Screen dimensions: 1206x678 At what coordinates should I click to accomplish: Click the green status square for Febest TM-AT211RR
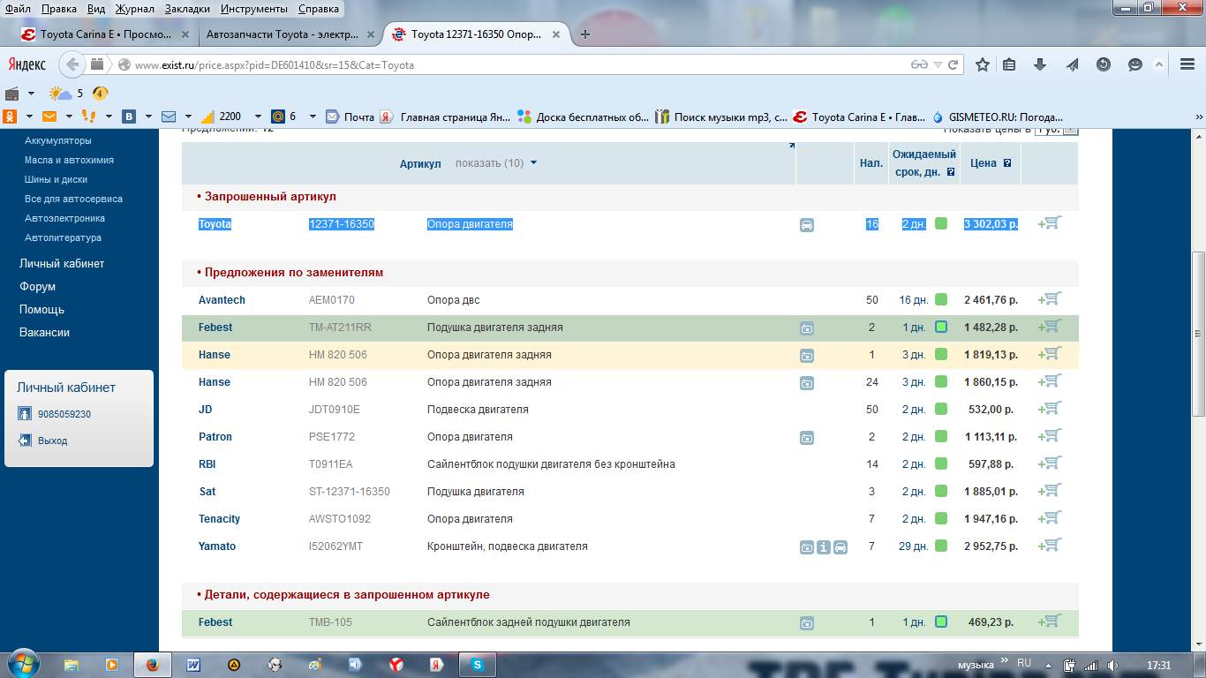coord(941,328)
